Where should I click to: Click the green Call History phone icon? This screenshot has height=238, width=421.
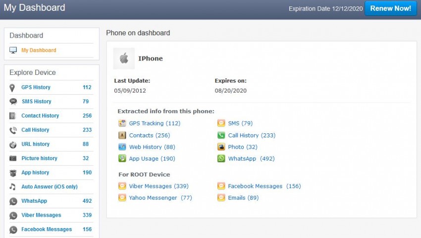coord(221,135)
